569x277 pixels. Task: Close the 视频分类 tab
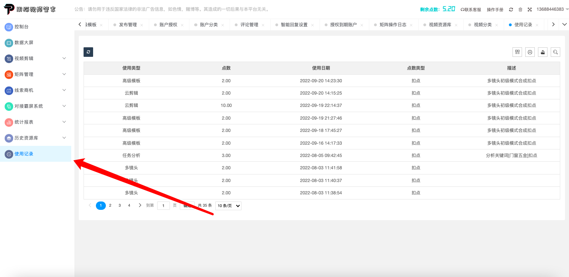pyautogui.click(x=497, y=25)
